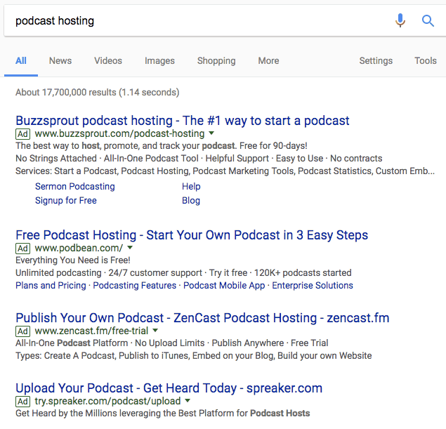The image size is (446, 429).
Task: Open the arrow beside try.spreaker.com/podcast/upload
Action: pyautogui.click(x=188, y=401)
